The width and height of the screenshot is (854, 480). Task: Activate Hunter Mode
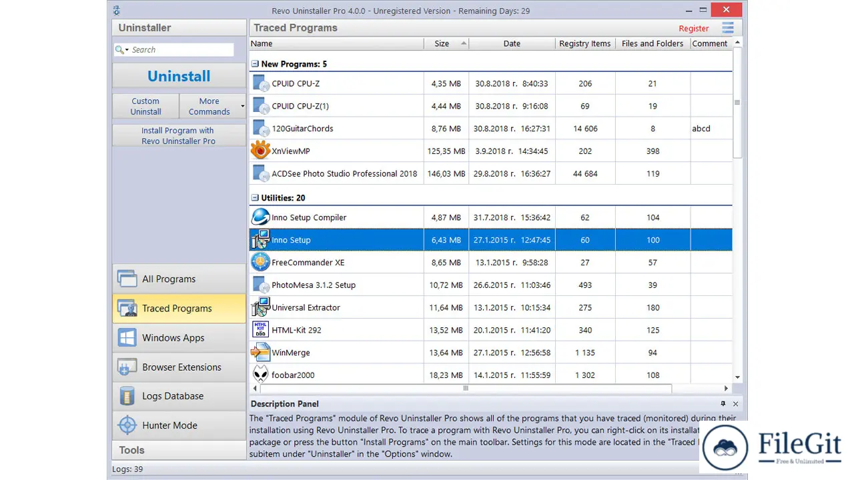click(x=179, y=425)
